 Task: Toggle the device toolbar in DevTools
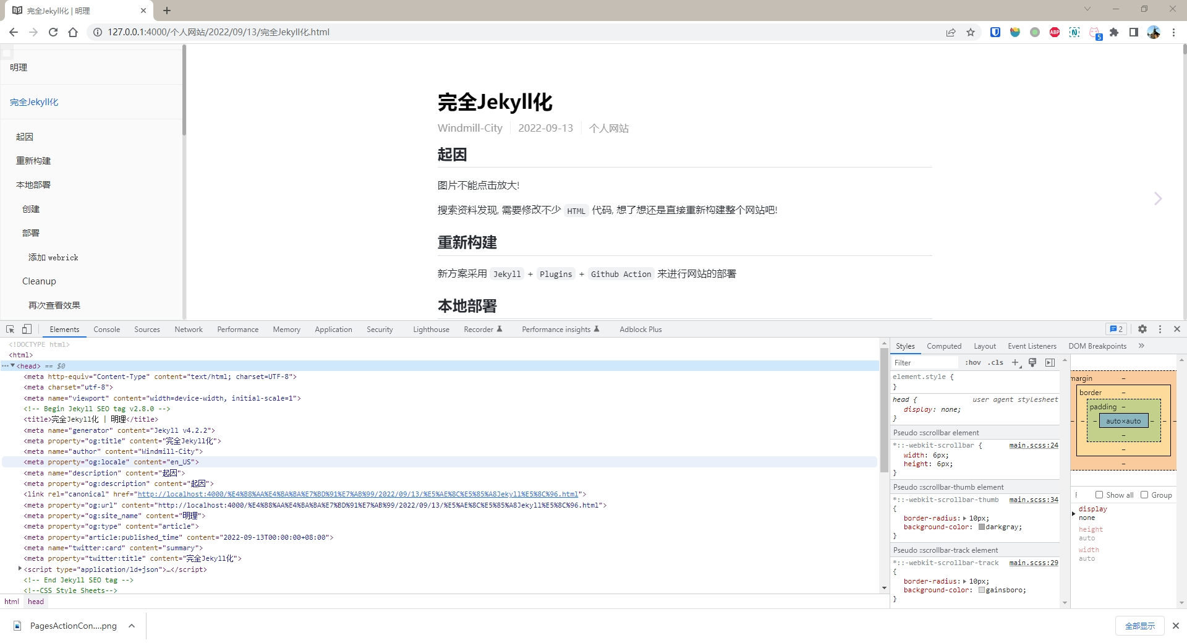click(27, 330)
